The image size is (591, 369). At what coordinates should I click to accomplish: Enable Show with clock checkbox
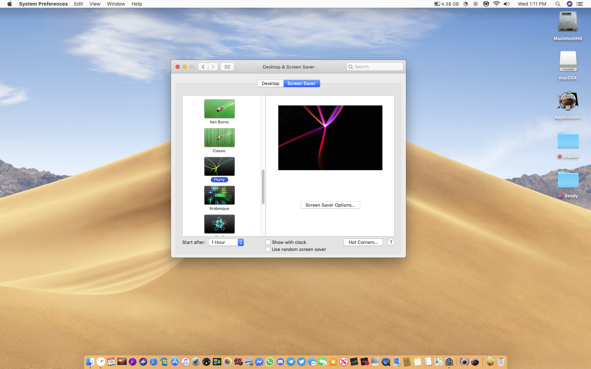point(268,242)
